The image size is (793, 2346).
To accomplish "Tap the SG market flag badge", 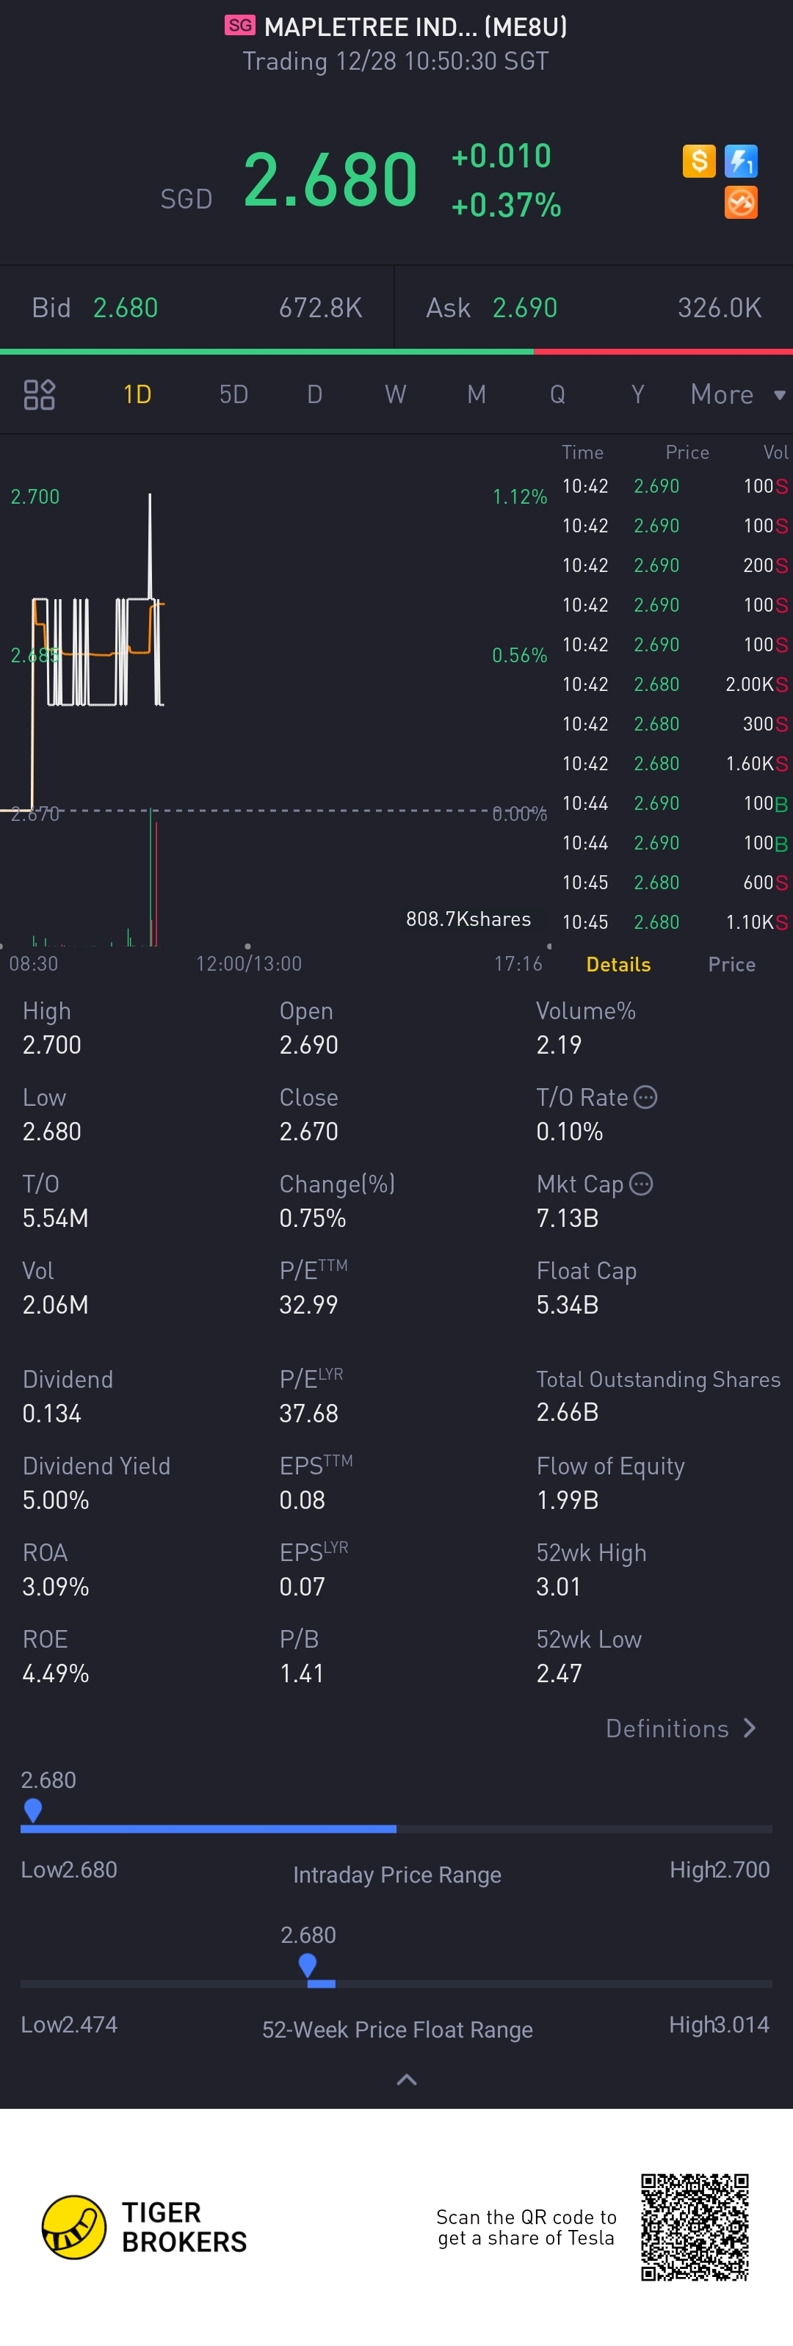I will tap(239, 26).
